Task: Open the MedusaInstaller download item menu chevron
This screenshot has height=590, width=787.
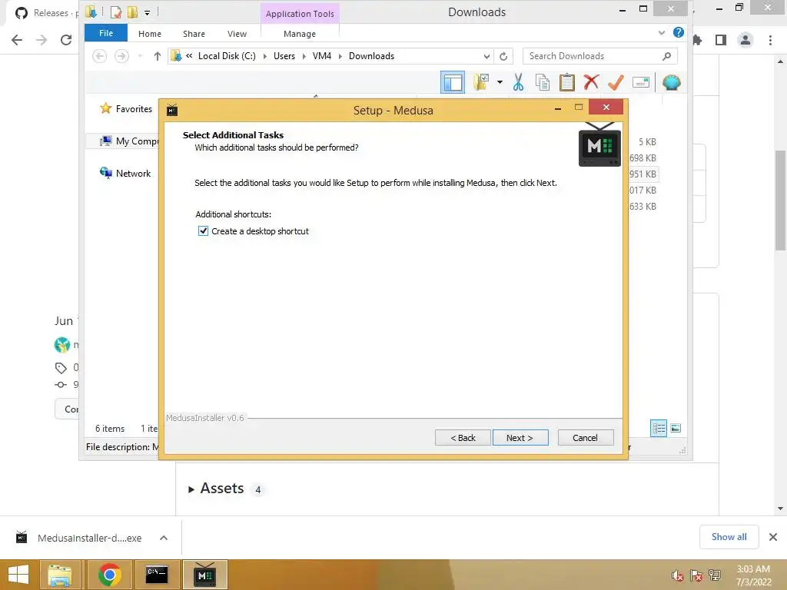Action: 164,538
